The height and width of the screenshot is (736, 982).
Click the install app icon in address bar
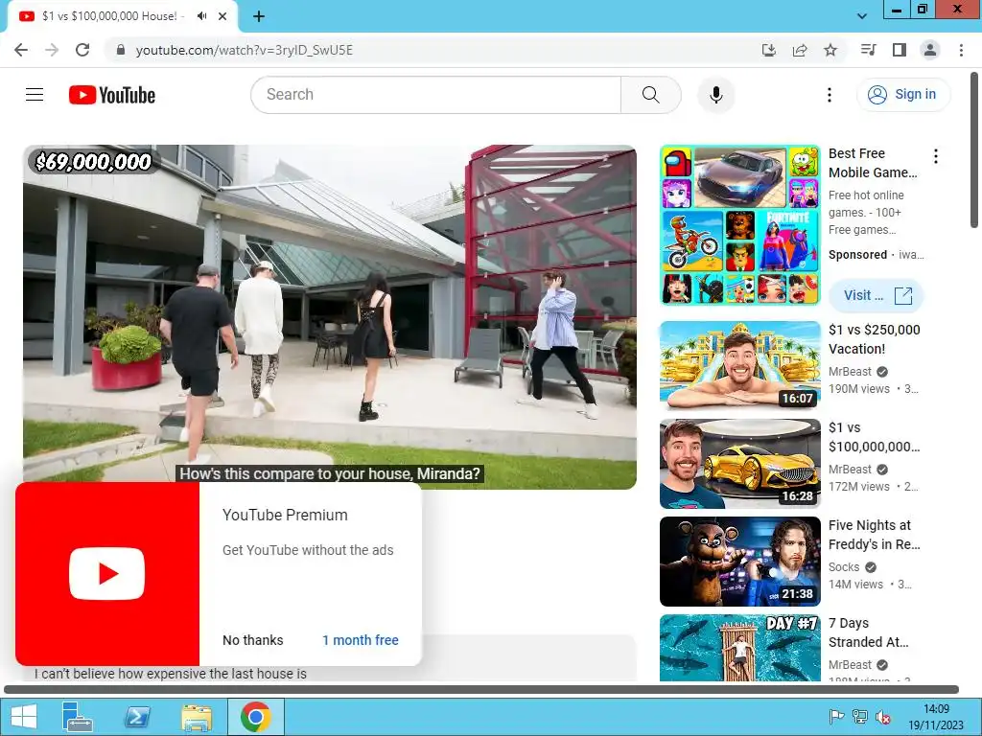[x=768, y=50]
